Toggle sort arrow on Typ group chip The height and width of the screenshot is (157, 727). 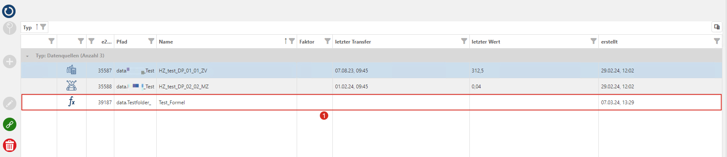(37, 27)
